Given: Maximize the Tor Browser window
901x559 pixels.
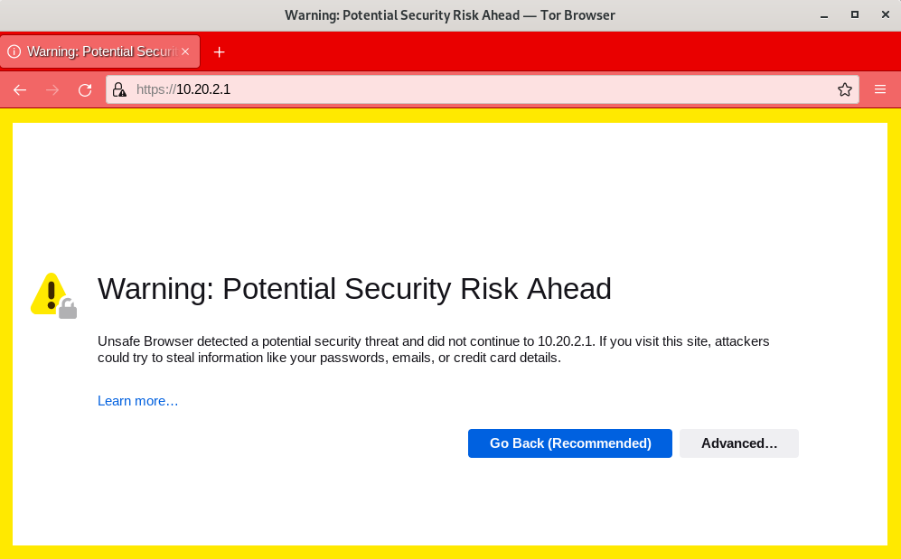Looking at the screenshot, I should [x=854, y=15].
